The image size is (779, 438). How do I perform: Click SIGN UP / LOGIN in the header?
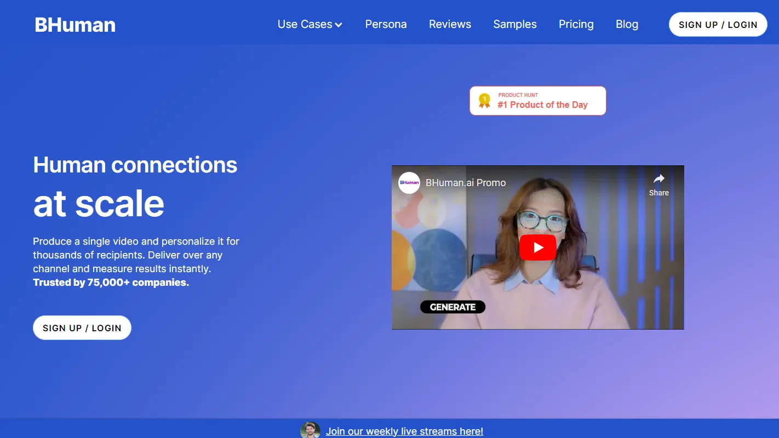tap(718, 25)
